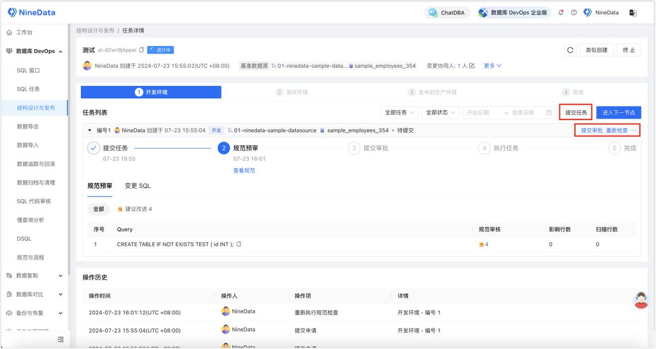656x349 pixels.
Task: Open SQL 窗口 in the sidebar
Action: click(x=28, y=70)
